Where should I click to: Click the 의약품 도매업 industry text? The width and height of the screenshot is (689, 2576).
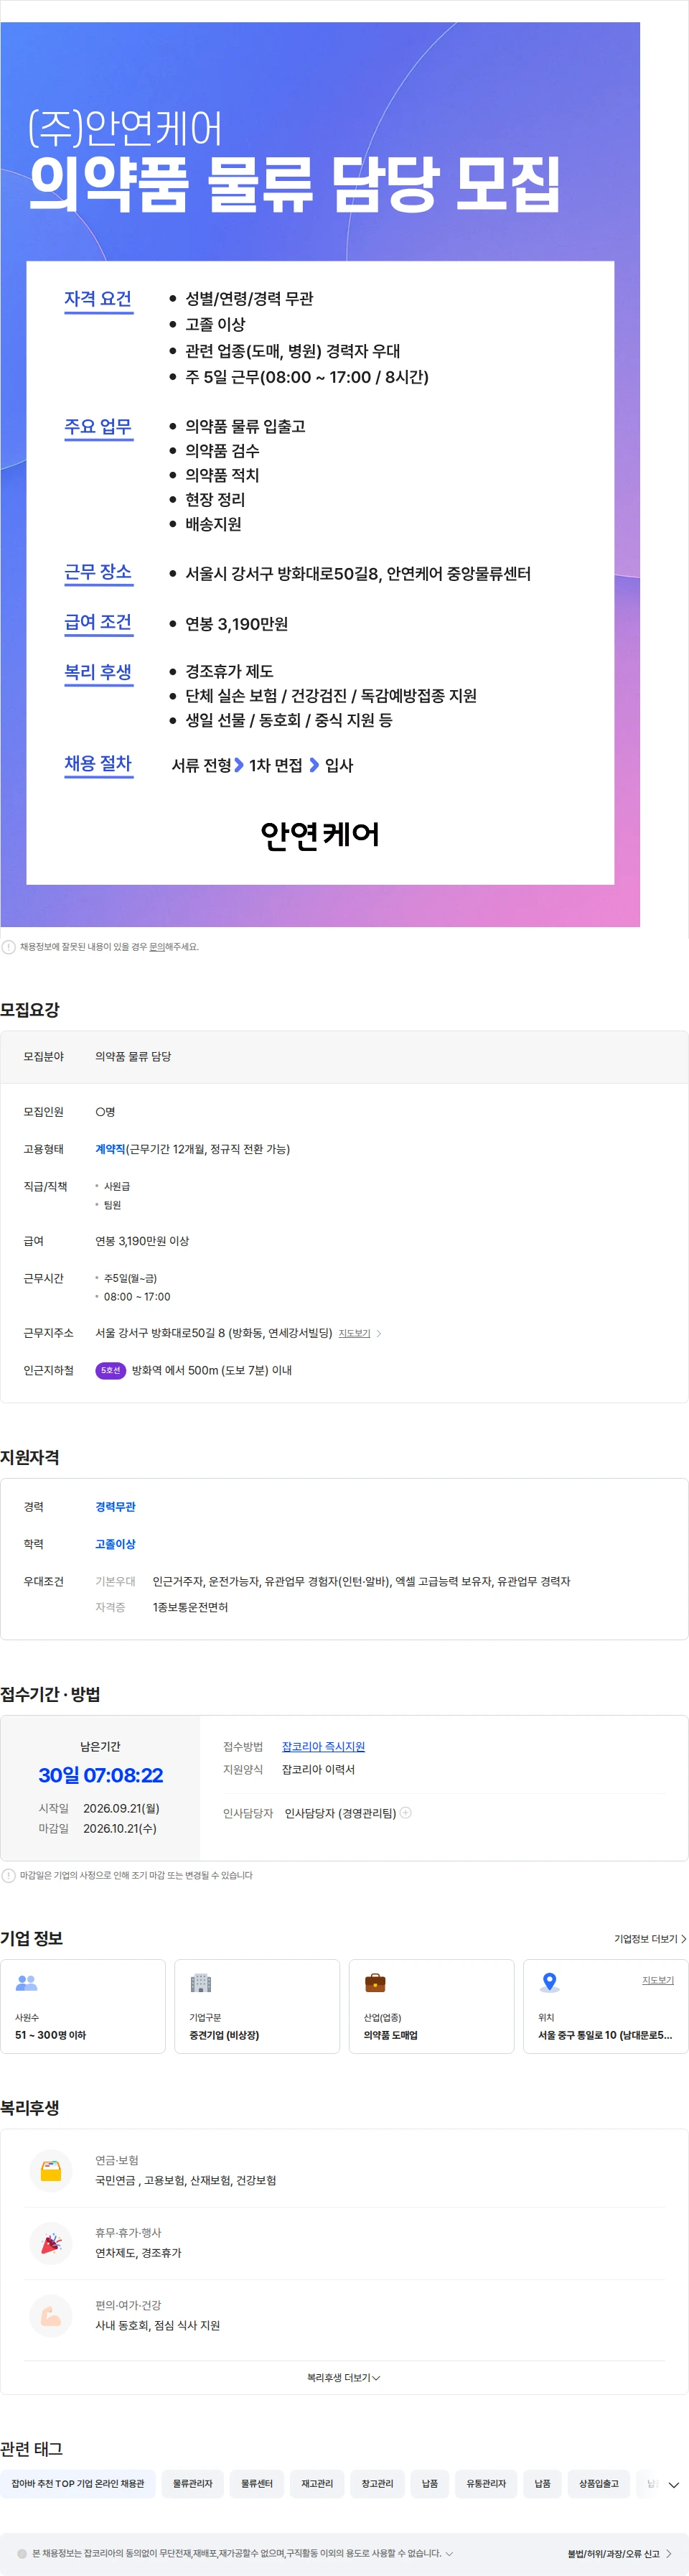click(x=390, y=2034)
